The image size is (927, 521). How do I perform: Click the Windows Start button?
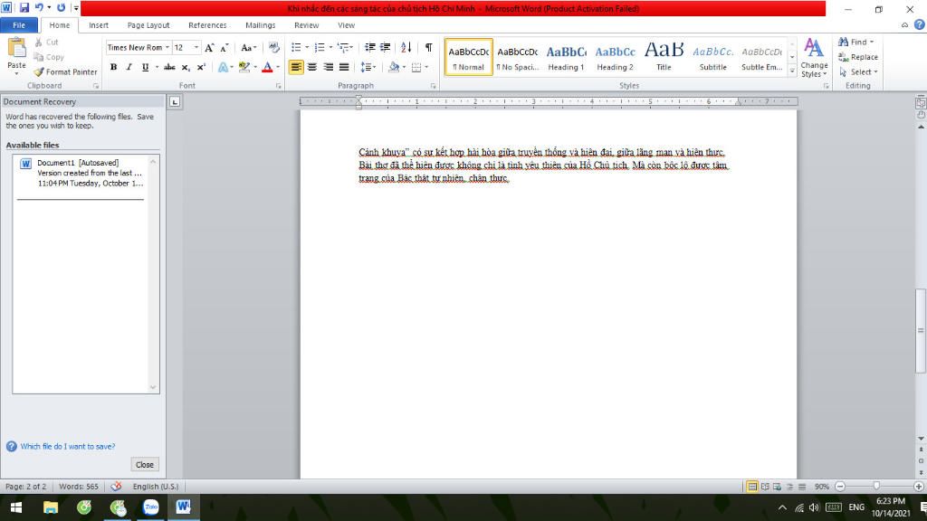[16, 507]
